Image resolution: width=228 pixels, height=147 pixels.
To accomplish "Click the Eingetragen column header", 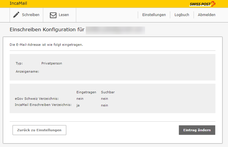I will tap(86, 92).
